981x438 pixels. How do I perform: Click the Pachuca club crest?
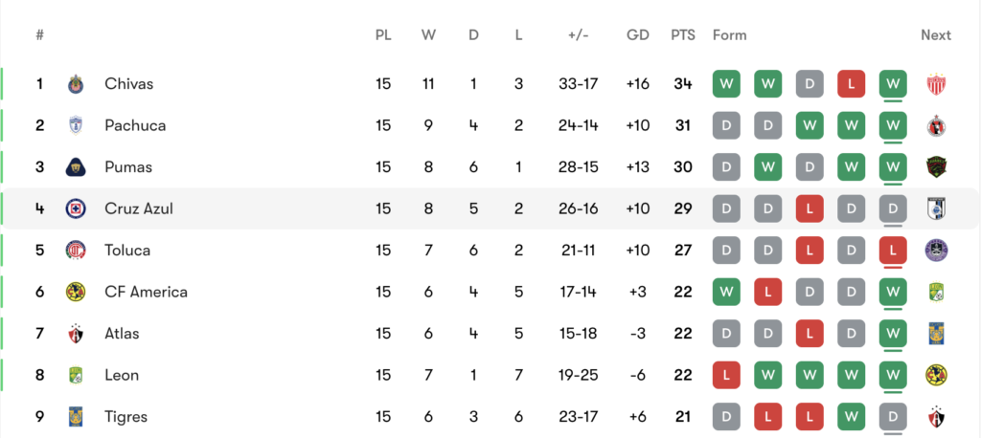click(x=76, y=125)
